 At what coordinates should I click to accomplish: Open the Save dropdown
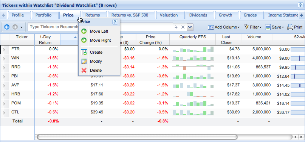point(274,27)
